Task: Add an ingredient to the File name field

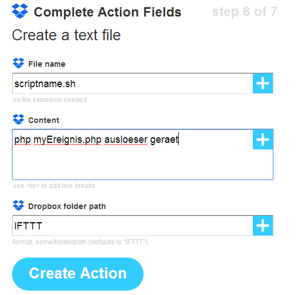Action: click(263, 83)
